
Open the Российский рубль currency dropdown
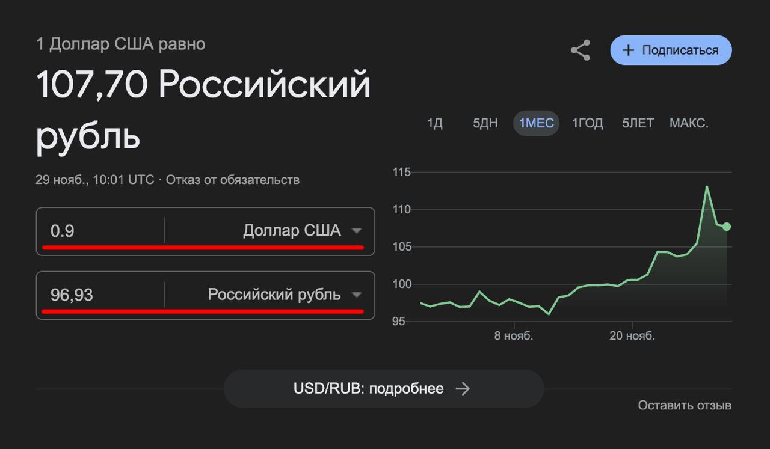click(357, 295)
